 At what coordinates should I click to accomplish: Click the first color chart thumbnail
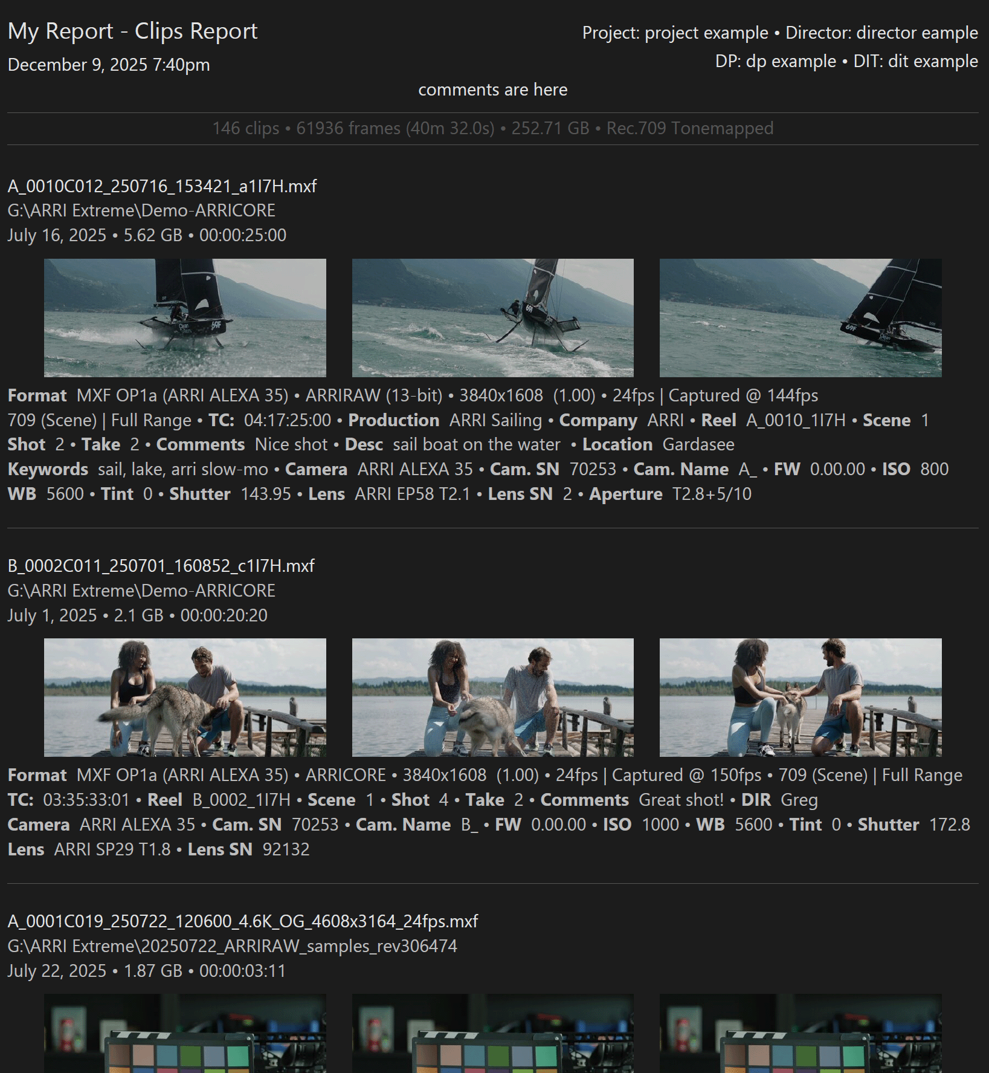click(185, 1034)
